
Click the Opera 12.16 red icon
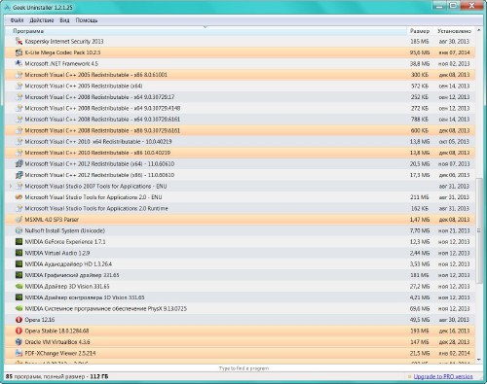tap(19, 320)
